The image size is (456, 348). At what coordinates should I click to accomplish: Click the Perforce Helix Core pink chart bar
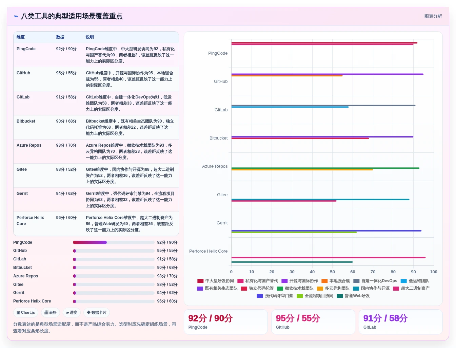[x=328, y=257]
